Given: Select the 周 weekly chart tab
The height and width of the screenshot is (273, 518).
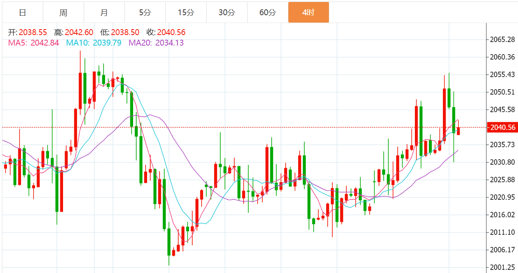Looking at the screenshot, I should (63, 12).
